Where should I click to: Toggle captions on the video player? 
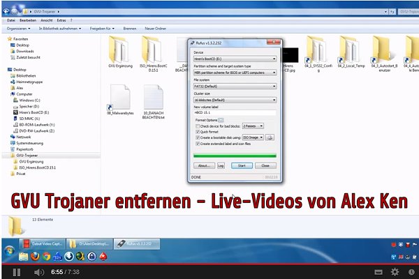click(378, 272)
